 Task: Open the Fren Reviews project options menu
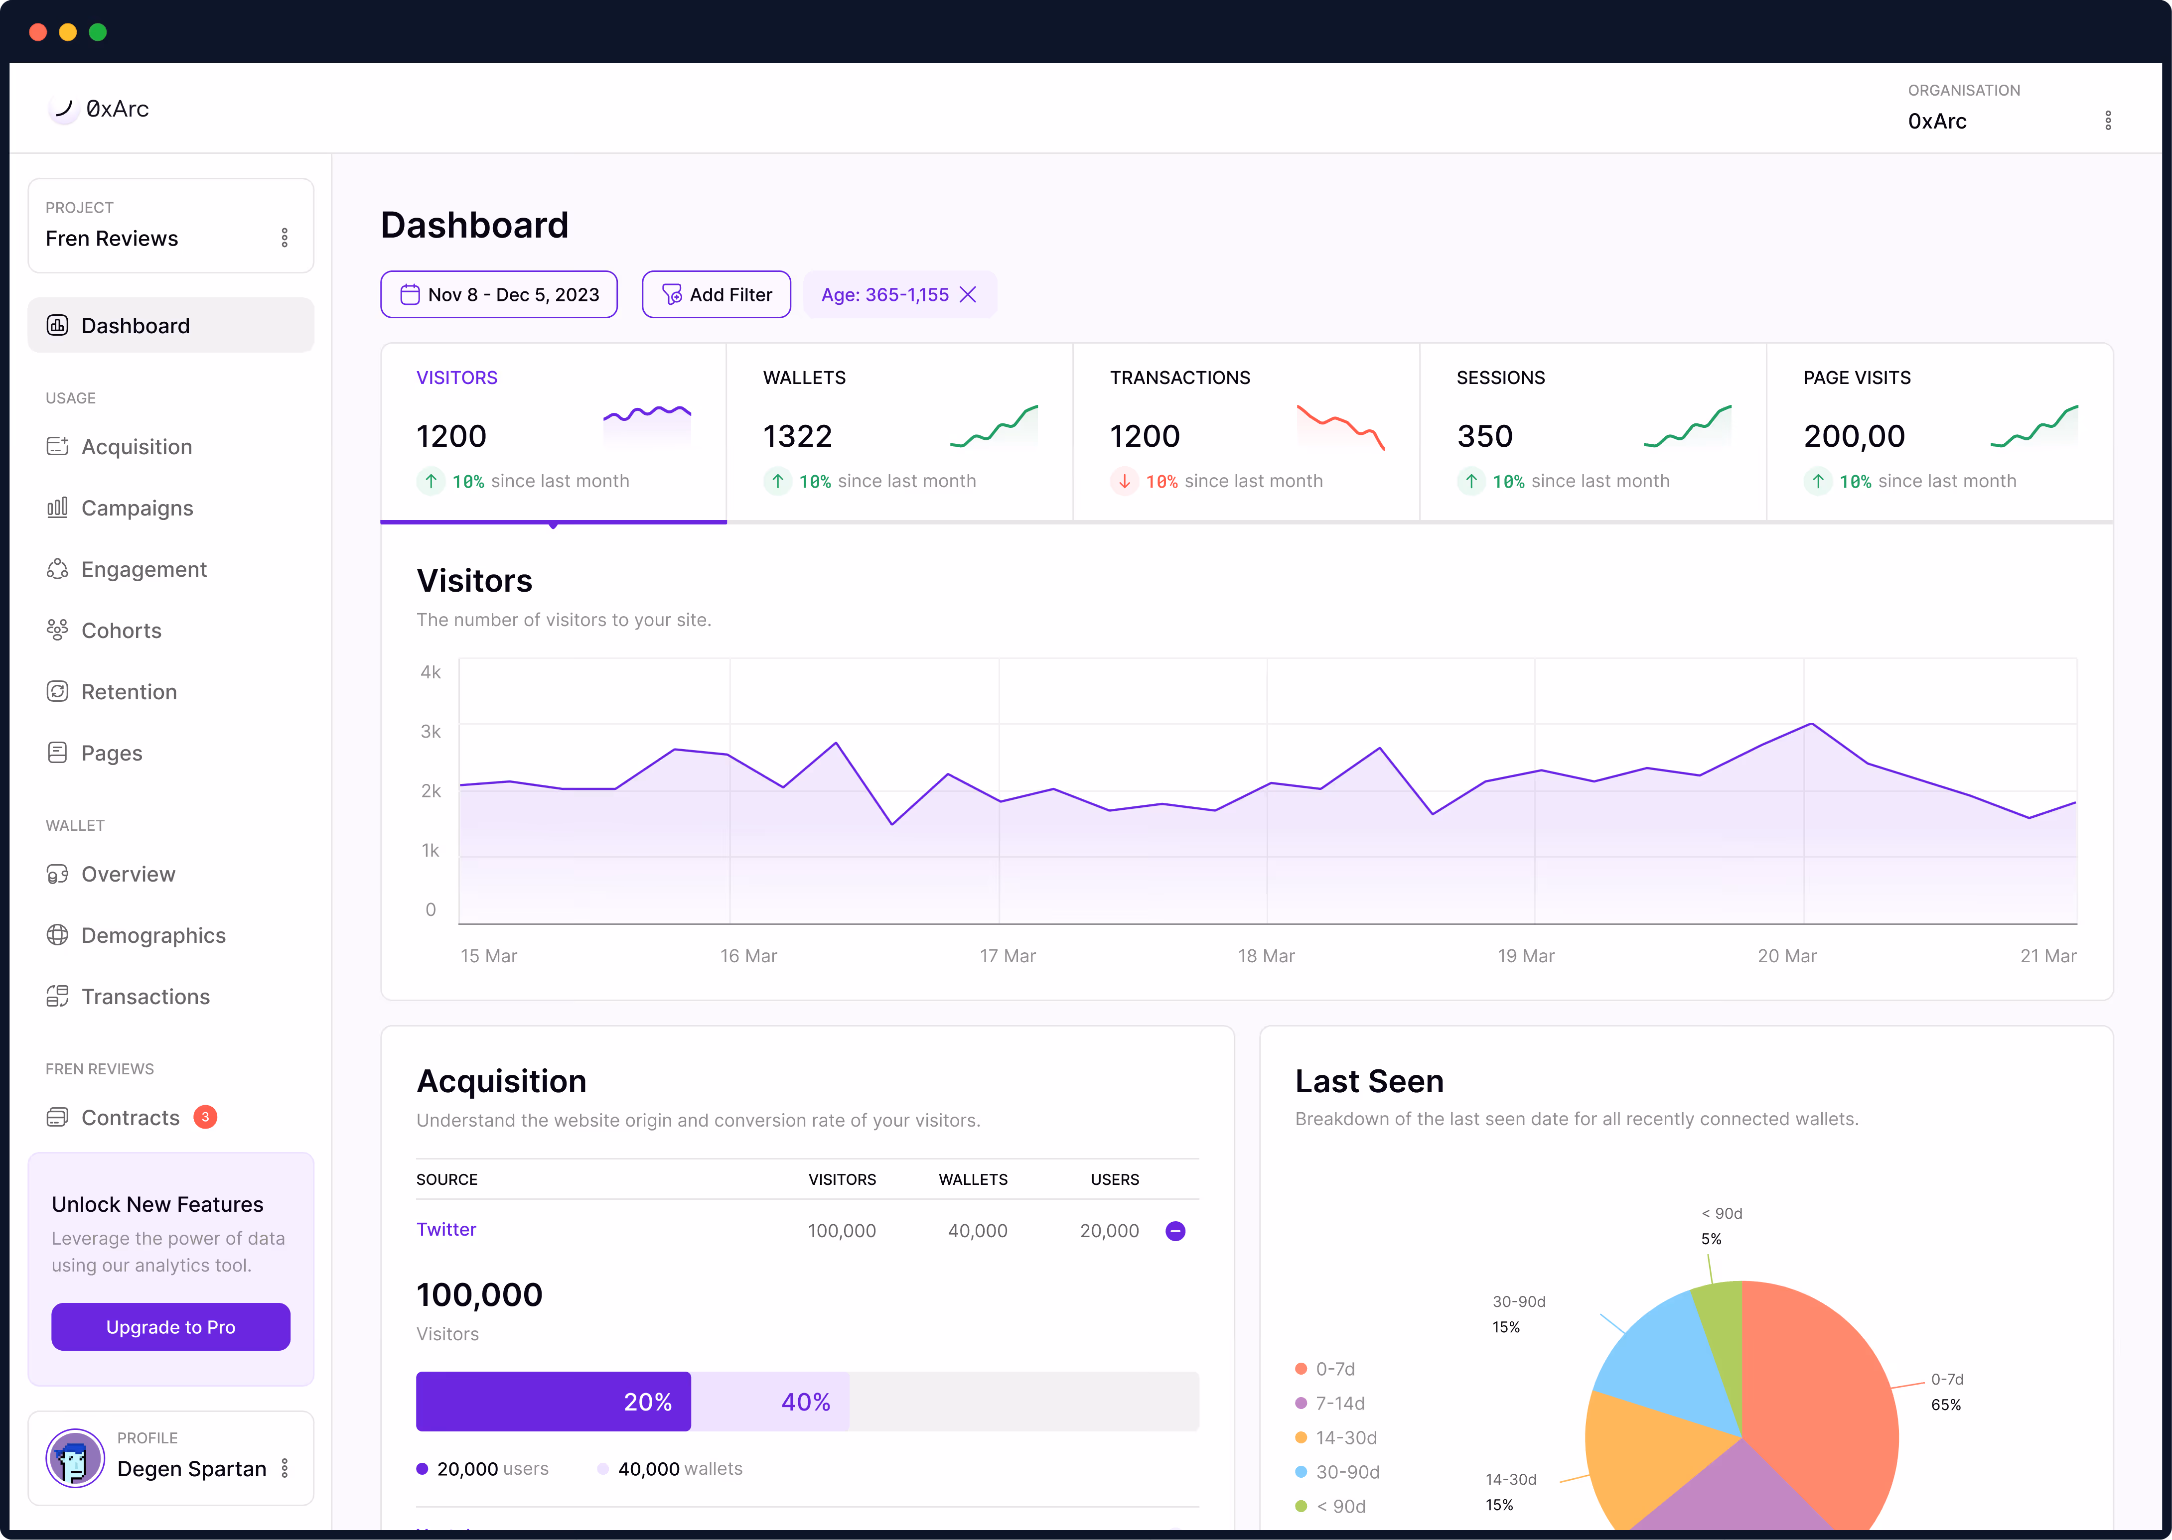pyautogui.click(x=285, y=237)
